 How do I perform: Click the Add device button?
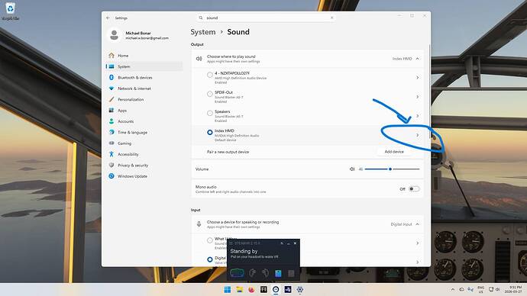pyautogui.click(x=394, y=152)
